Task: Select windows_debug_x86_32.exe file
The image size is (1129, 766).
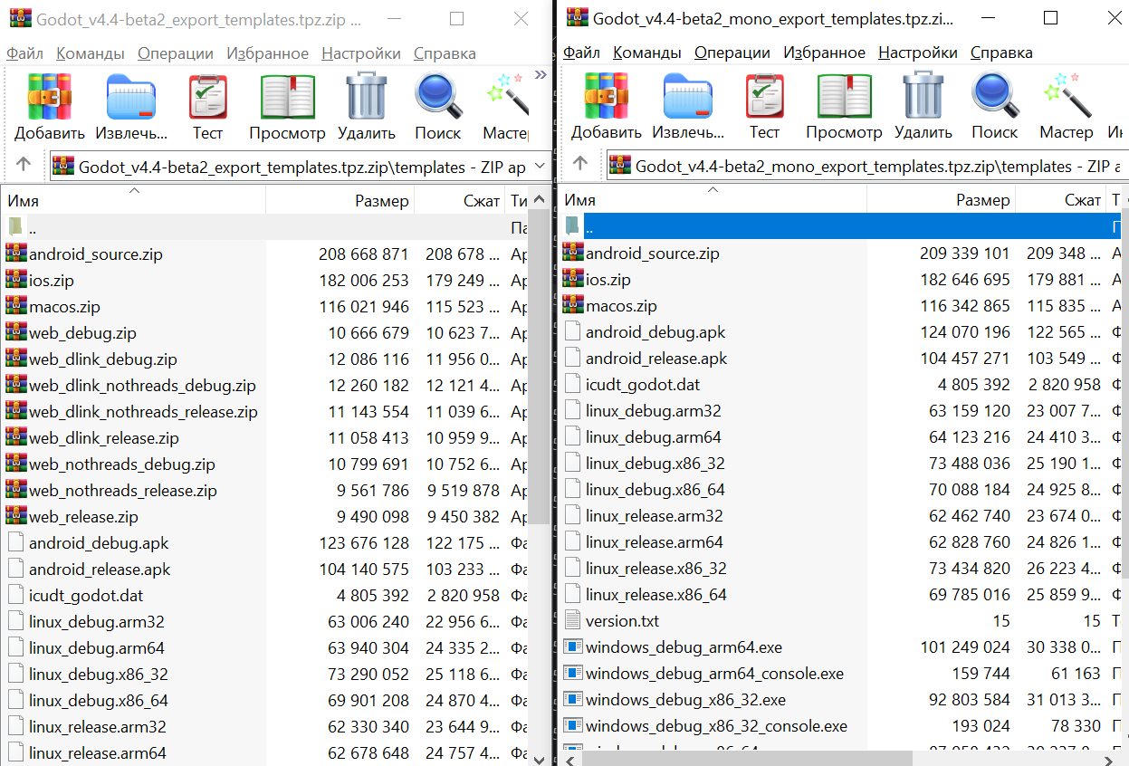Action: click(x=685, y=700)
